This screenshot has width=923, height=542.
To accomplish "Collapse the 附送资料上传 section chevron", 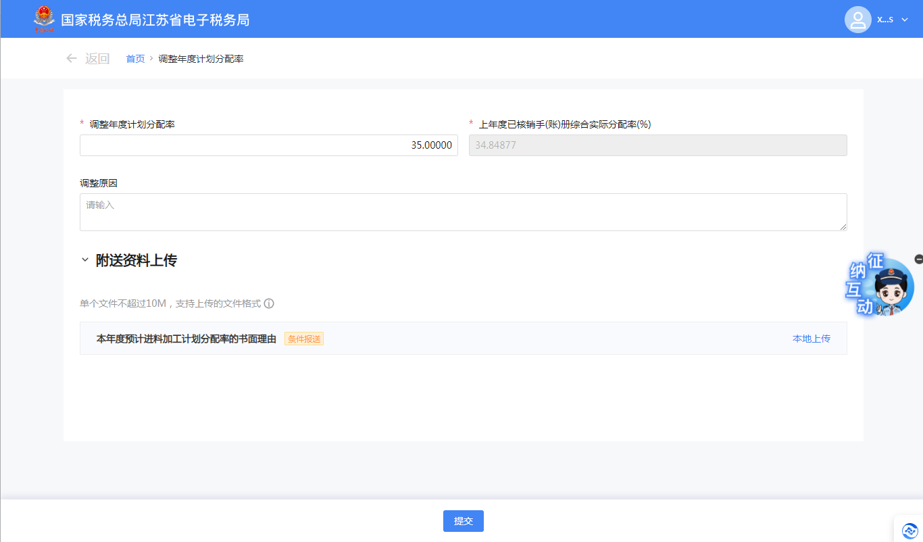I will (84, 260).
